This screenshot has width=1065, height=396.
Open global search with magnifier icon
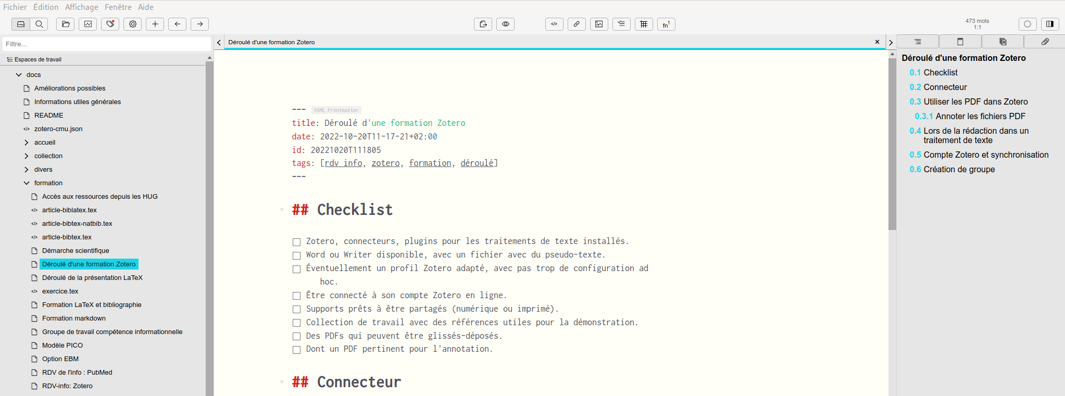coord(39,24)
